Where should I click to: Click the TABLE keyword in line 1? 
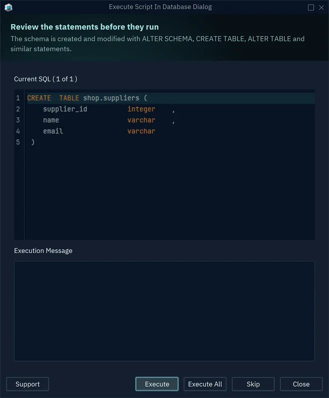click(69, 98)
